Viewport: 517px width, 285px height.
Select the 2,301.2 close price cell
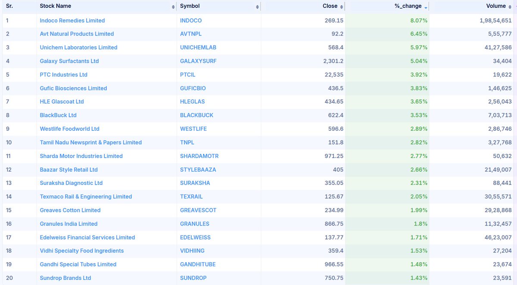(x=333, y=61)
